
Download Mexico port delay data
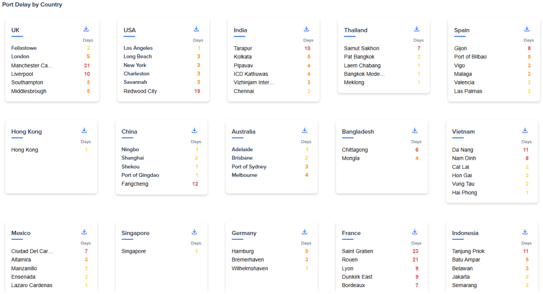84,232
